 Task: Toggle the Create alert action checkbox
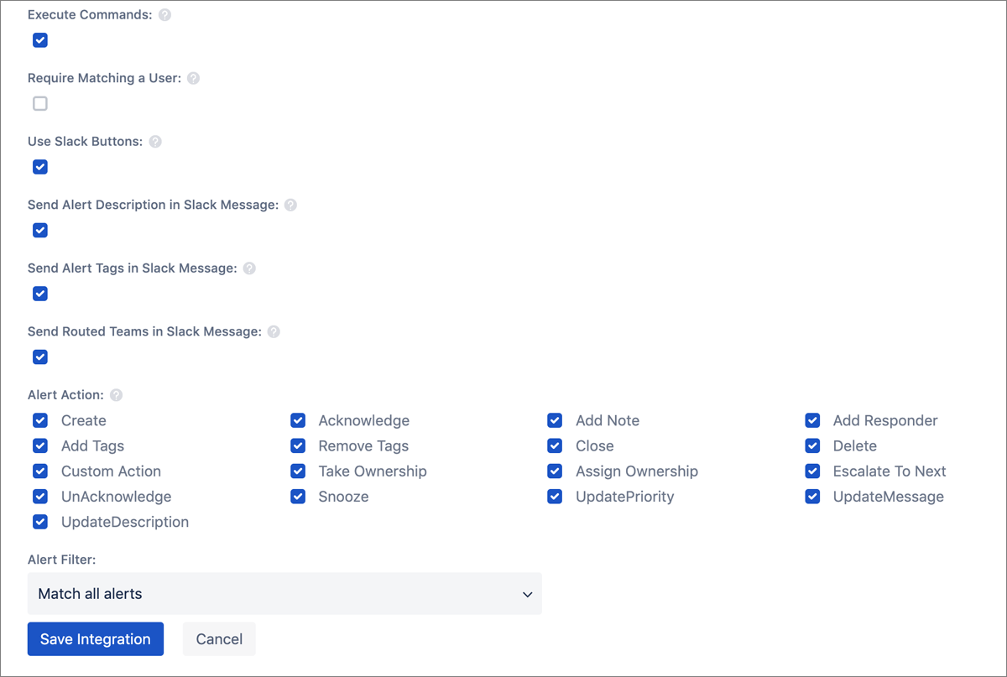(x=40, y=420)
